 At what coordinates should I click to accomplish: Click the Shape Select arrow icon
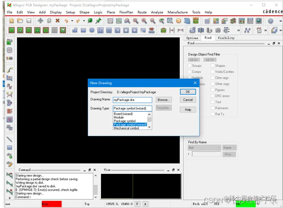[100, 30]
